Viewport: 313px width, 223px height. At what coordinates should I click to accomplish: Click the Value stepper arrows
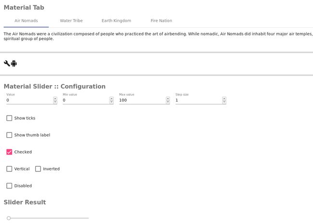point(55,100)
